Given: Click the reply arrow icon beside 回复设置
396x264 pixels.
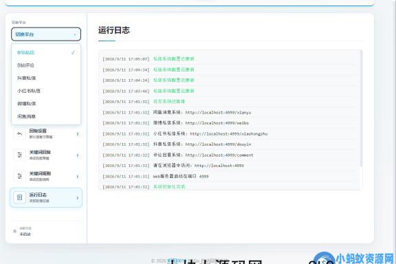Looking at the screenshot, I should (20, 134).
